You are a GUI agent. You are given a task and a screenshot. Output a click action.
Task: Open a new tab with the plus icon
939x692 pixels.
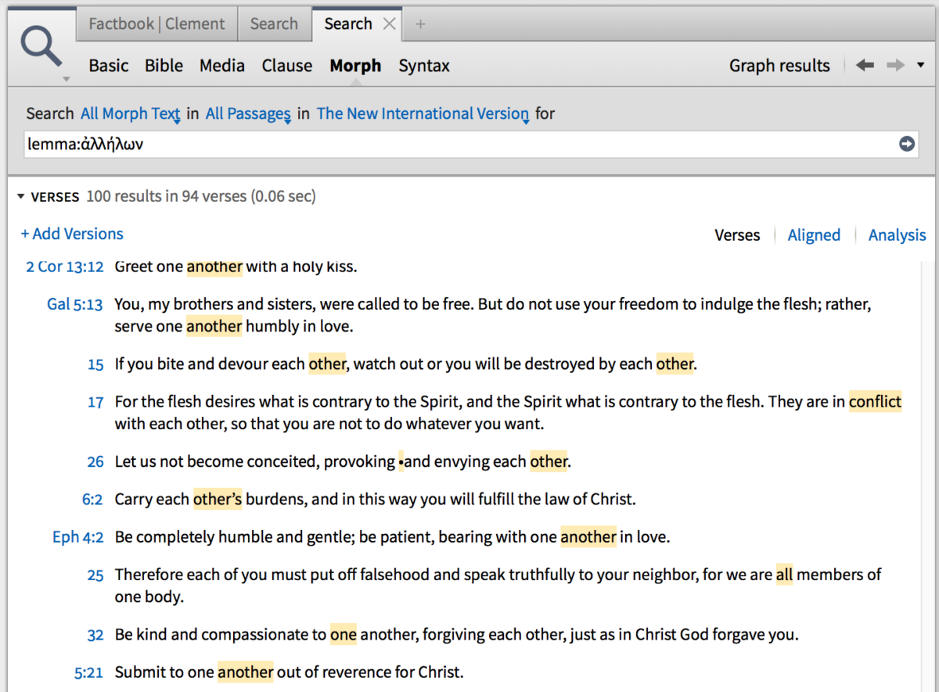(x=420, y=24)
